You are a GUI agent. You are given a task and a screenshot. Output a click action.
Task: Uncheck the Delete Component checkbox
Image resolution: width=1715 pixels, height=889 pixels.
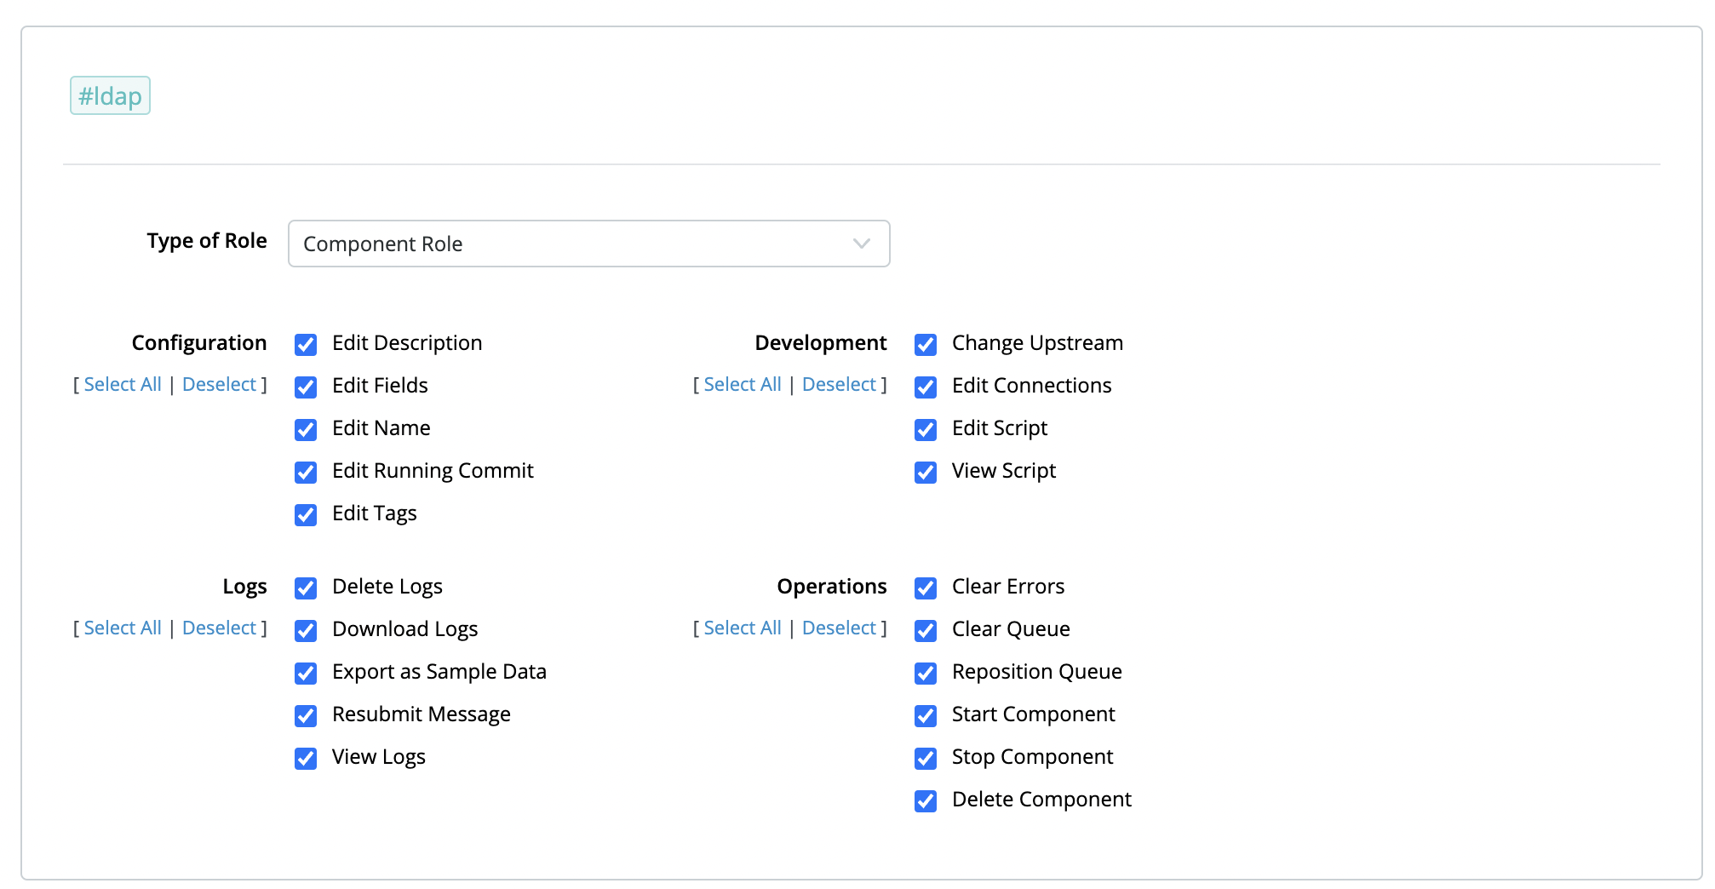[926, 801]
